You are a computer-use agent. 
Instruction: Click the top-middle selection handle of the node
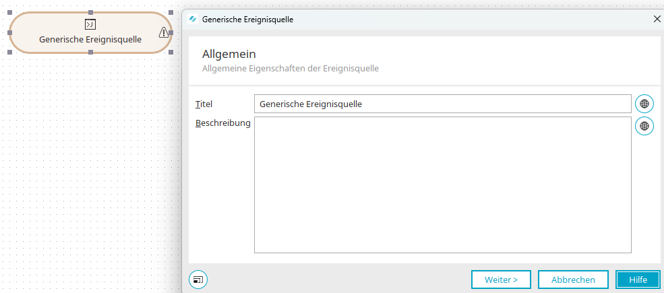90,13
